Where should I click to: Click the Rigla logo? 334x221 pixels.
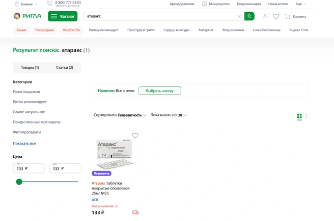(x=27, y=16)
